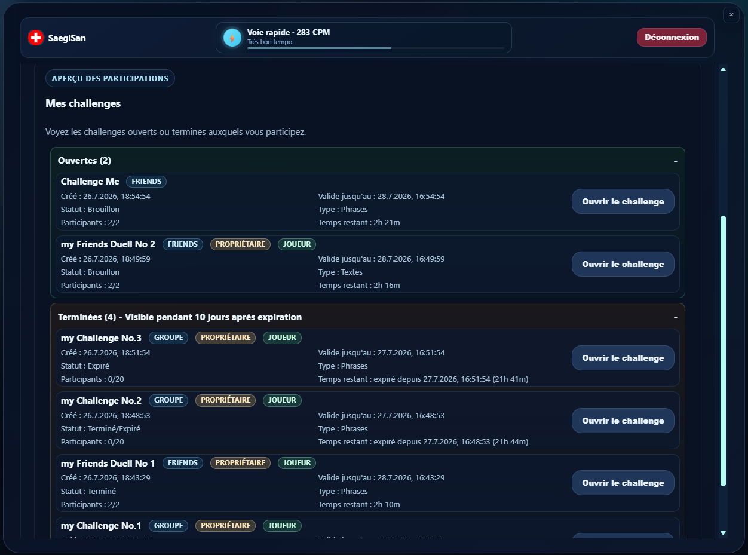Open the my Challenge No.2 challenge
The width and height of the screenshot is (748, 555).
tap(623, 421)
